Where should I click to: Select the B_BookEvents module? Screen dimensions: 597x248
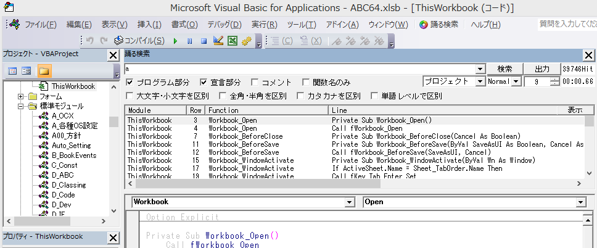(74, 155)
